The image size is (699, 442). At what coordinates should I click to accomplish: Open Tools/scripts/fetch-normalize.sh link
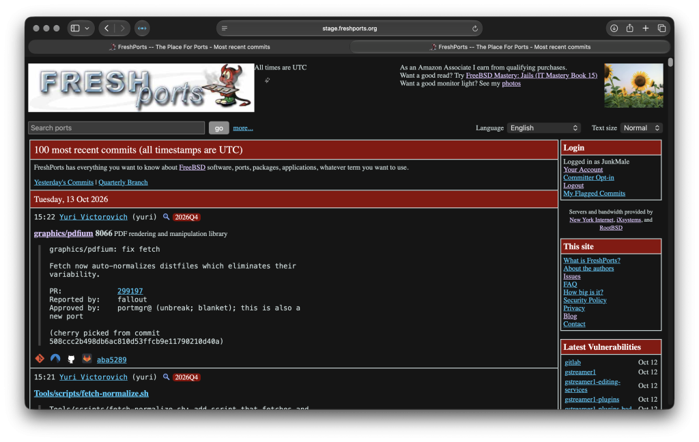click(91, 394)
